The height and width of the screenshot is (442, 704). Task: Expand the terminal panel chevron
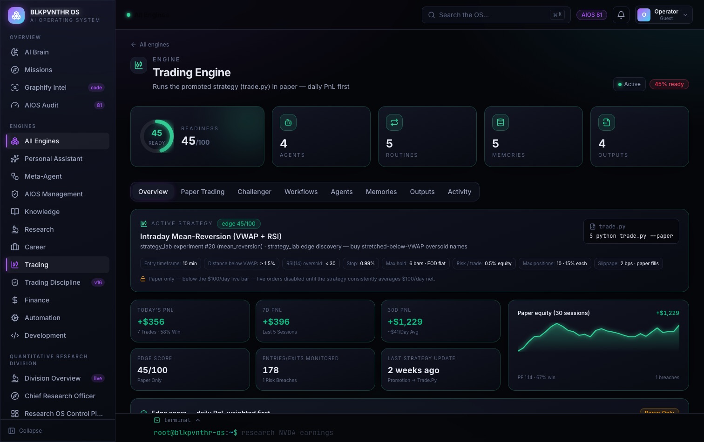198,420
